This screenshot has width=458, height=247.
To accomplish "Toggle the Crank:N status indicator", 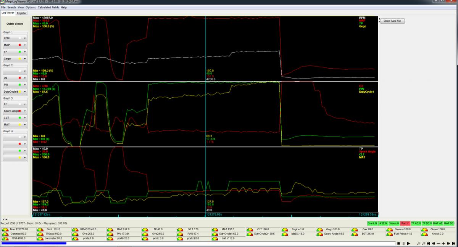I will 373,223.
